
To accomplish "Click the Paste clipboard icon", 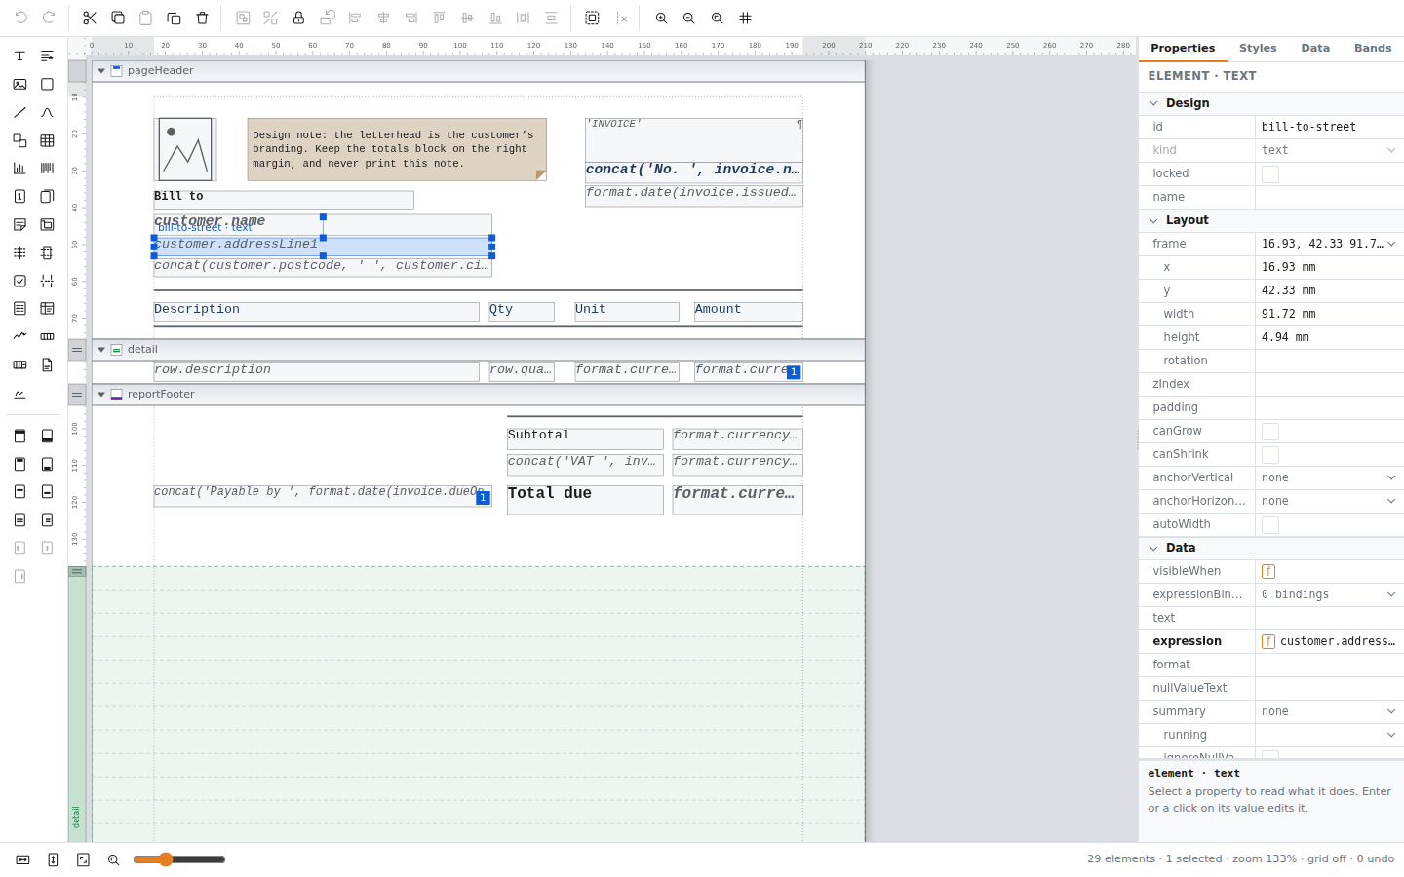I will coord(145,18).
